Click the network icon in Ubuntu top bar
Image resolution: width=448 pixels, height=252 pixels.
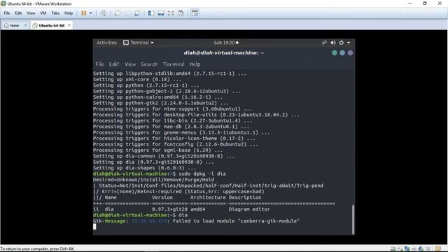click(x=324, y=43)
